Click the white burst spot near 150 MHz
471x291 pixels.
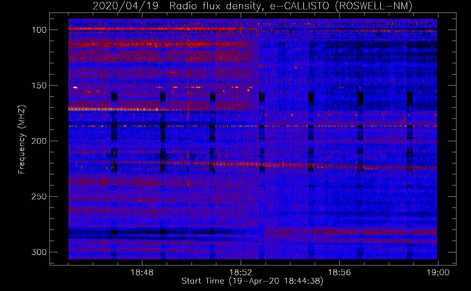pos(75,87)
